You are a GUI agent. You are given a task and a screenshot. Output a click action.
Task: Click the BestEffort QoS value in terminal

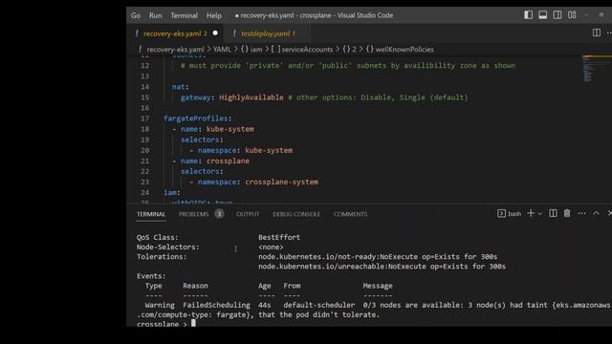pos(279,237)
